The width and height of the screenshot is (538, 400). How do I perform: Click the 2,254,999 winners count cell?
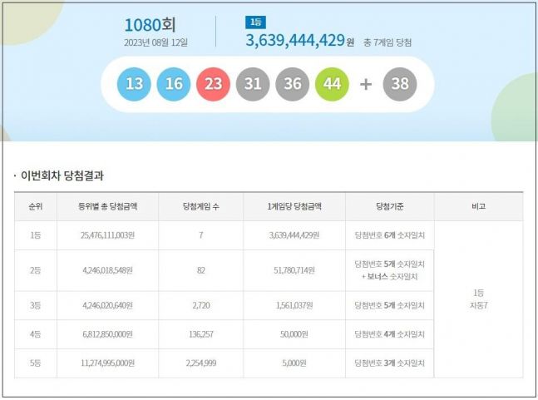pos(201,363)
